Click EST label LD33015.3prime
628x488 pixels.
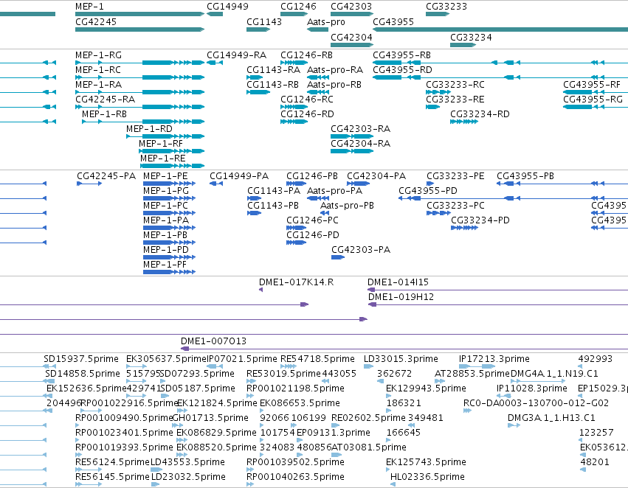click(401, 359)
